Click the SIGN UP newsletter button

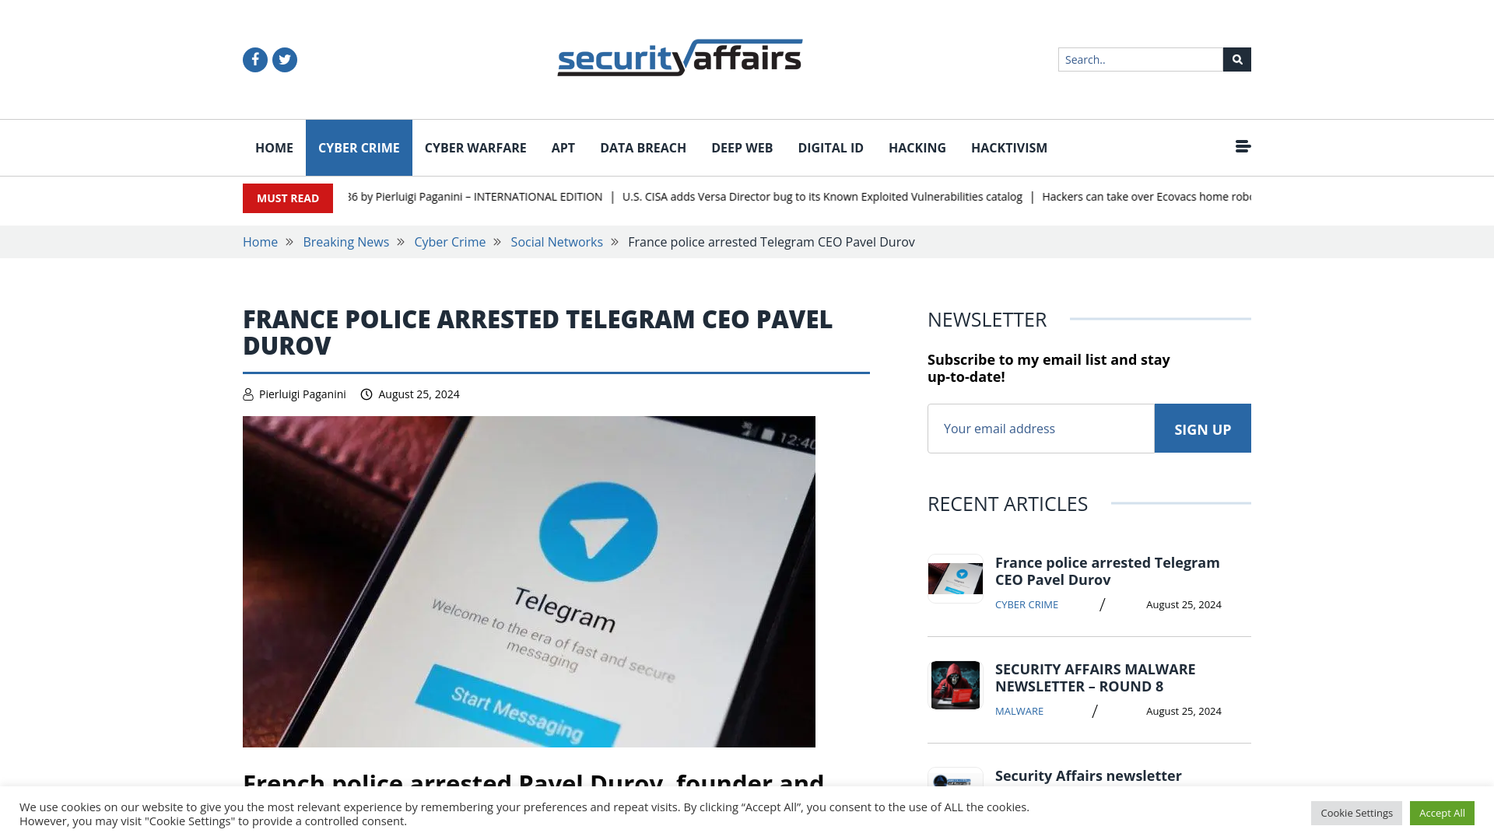point(1202,428)
